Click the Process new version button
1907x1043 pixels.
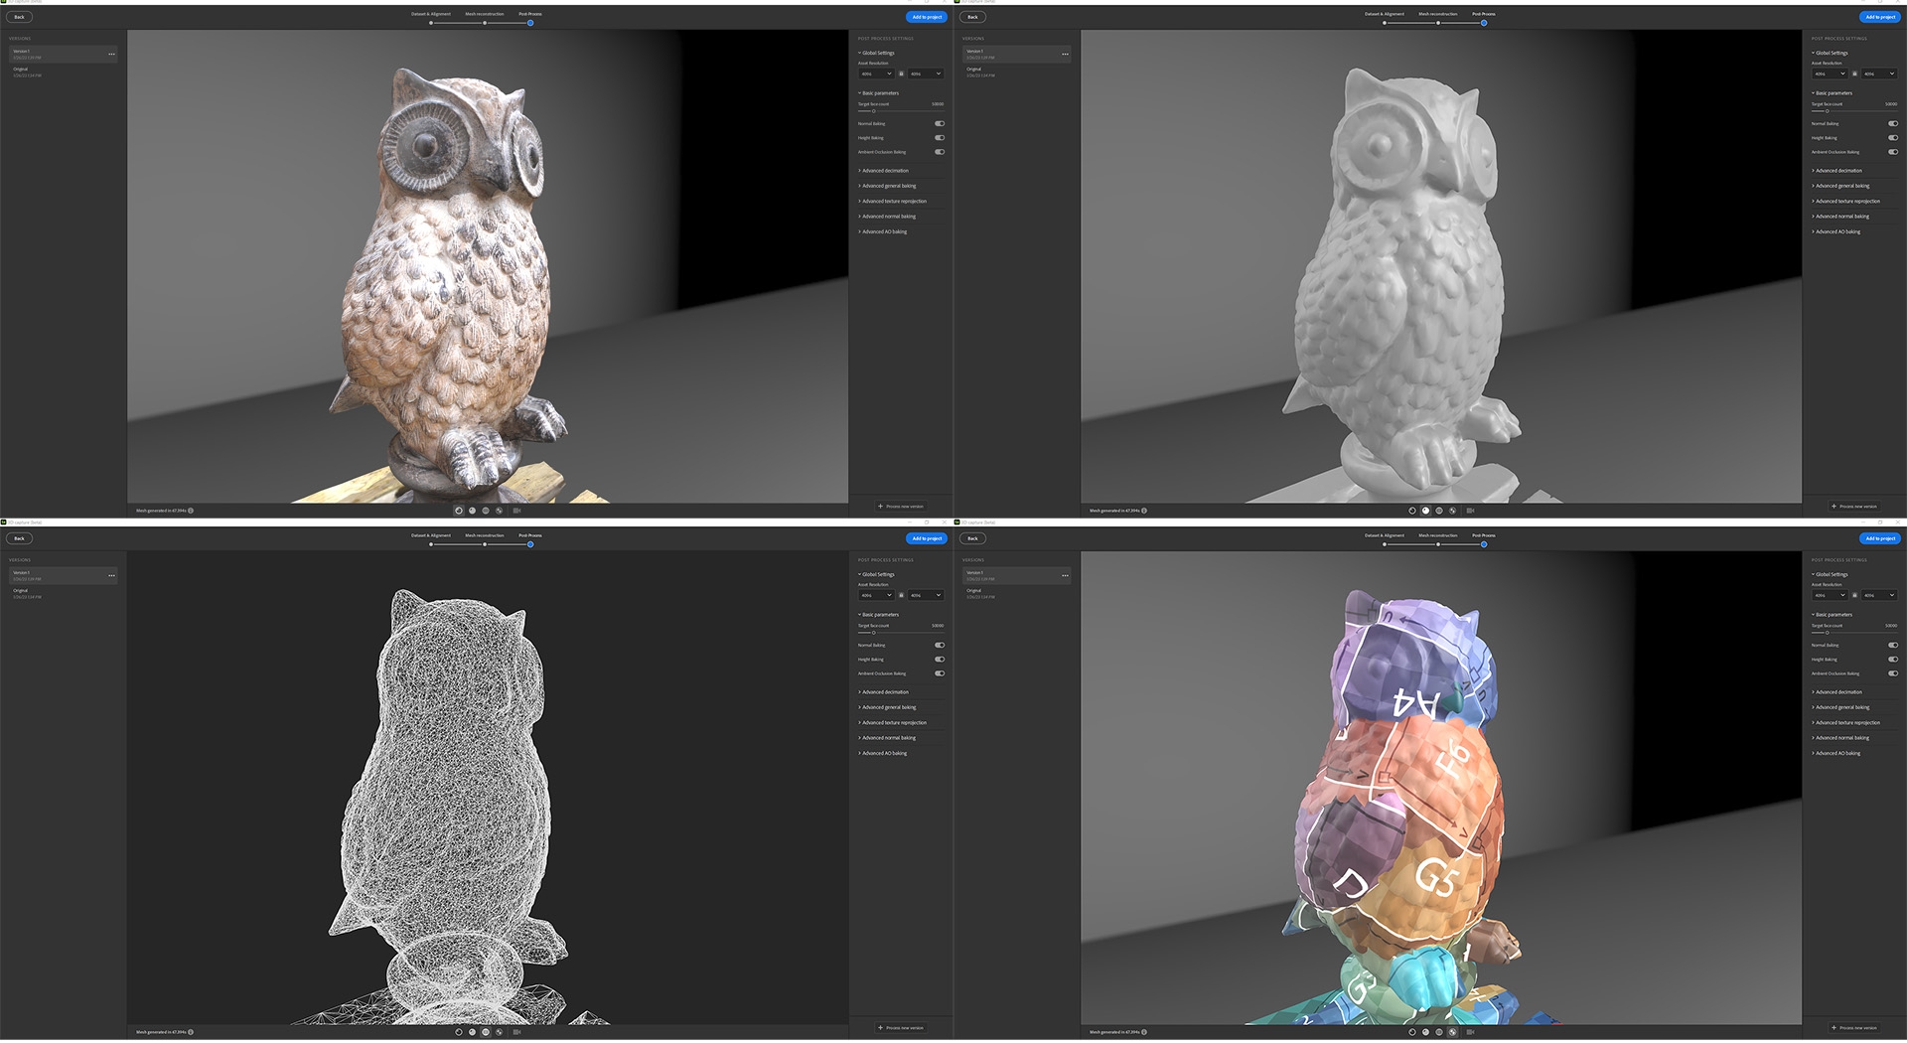(x=902, y=506)
